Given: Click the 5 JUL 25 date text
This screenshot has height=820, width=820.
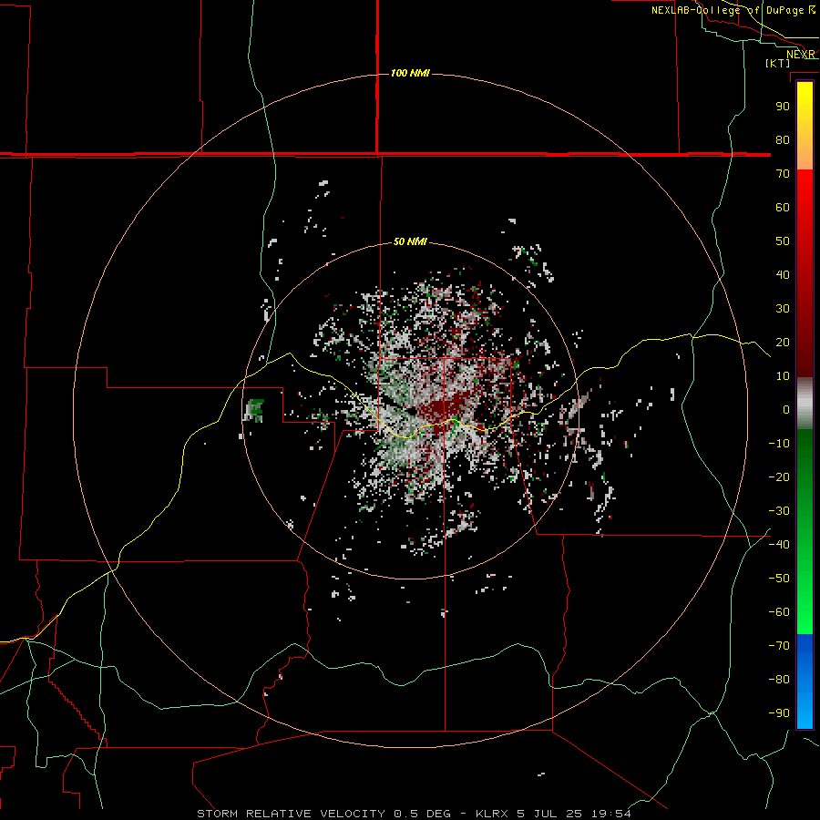Looking at the screenshot, I should 549,814.
